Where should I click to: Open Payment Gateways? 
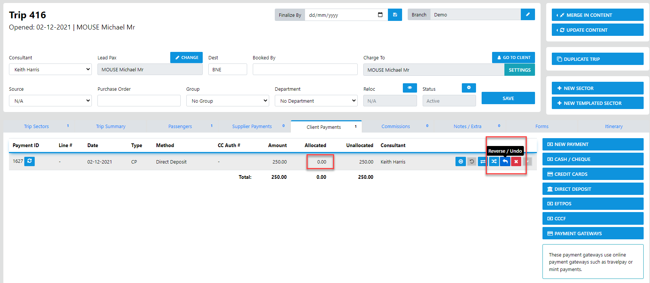click(593, 233)
